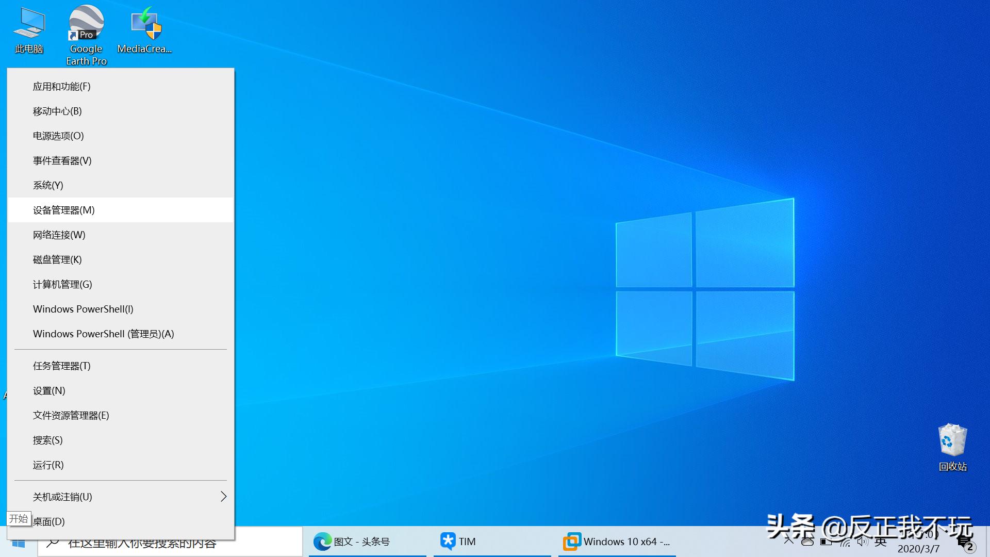Click the Wi-Fi network tray icon

pos(845,542)
